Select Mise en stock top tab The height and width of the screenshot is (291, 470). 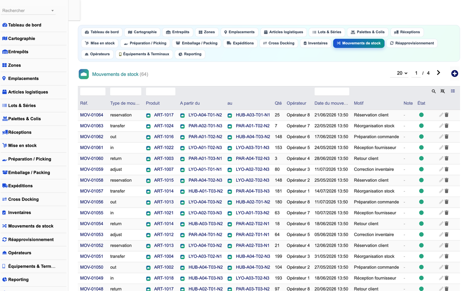coord(100,43)
